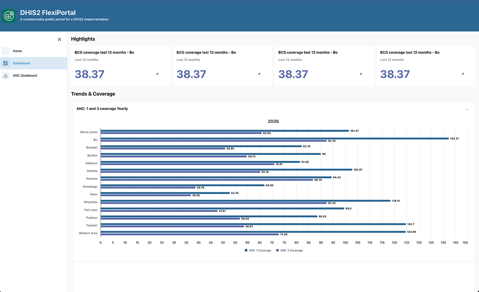Click the "118.41" value label
Image resolution: width=479 pixels, height=292 pixels.
point(396,201)
